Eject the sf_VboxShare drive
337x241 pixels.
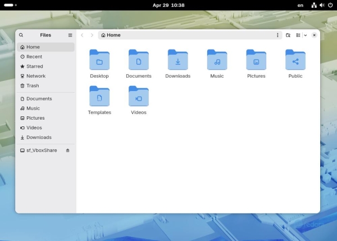click(68, 151)
